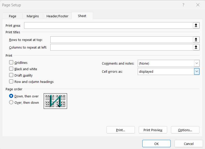Click the Options... button
Screen dimensions: 205x149
[185, 130]
